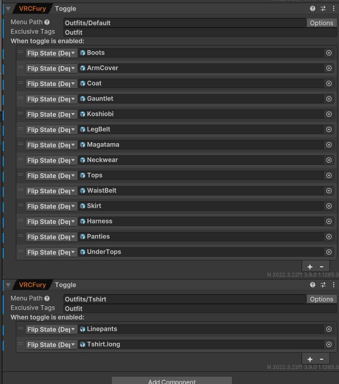Open object picker for Coat row

point(329,83)
